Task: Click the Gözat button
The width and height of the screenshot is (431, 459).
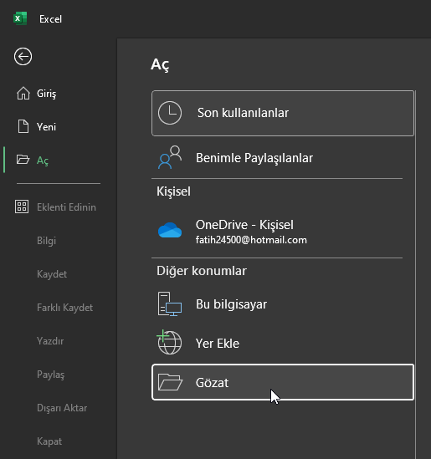Action: pyautogui.click(x=283, y=382)
